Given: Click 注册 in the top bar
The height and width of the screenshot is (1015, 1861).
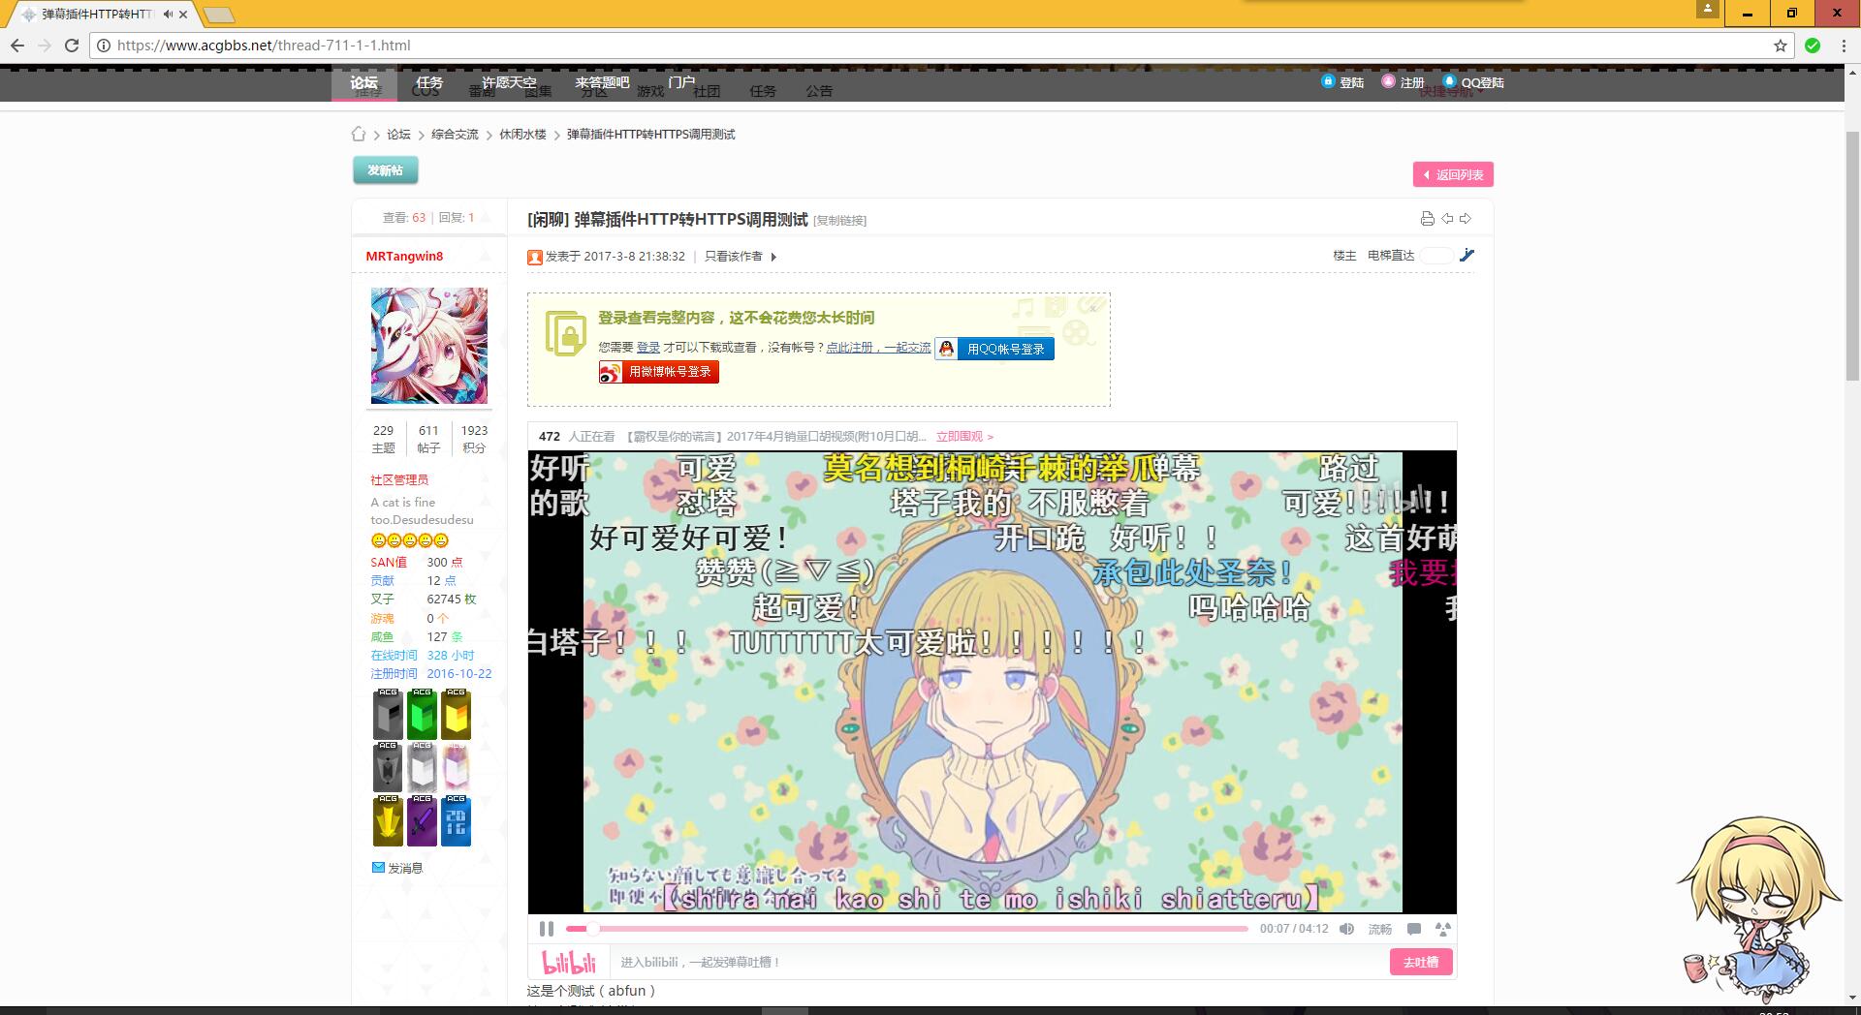Looking at the screenshot, I should tap(1403, 82).
